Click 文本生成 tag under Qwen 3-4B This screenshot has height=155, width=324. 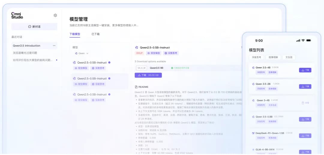pyautogui.click(x=272, y=105)
